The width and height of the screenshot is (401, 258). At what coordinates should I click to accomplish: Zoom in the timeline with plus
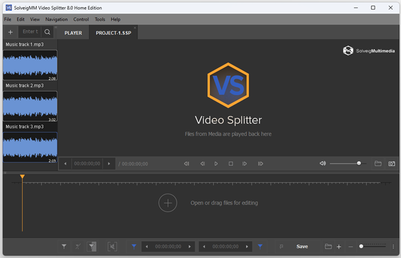(339, 247)
